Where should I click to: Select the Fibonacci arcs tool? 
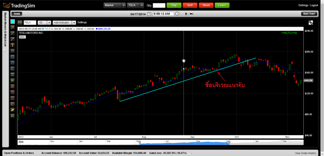(13, 92)
